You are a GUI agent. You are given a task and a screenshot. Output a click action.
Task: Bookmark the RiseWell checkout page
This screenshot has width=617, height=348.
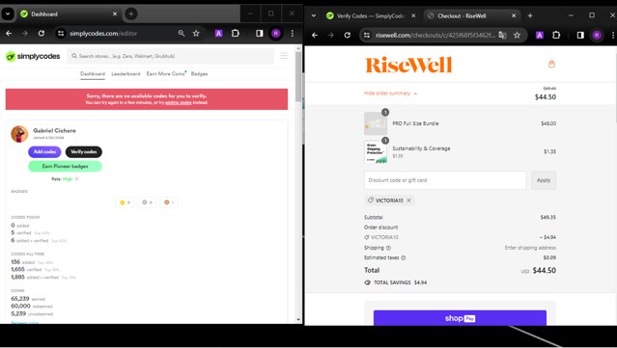pyautogui.click(x=517, y=35)
